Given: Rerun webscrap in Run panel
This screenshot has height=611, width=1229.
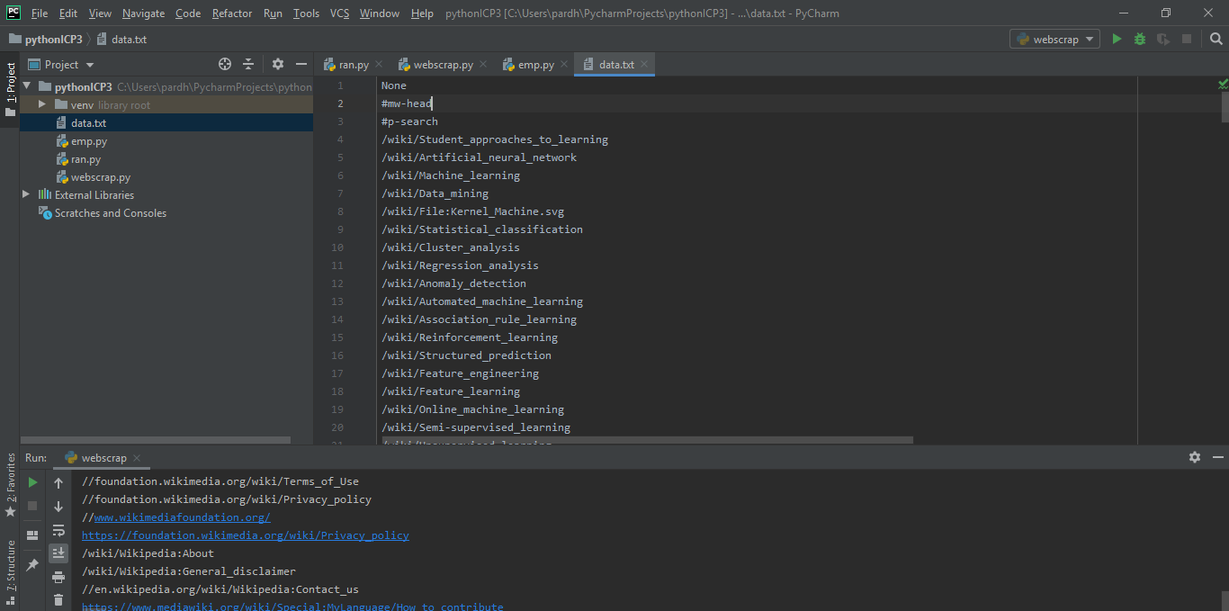Looking at the screenshot, I should (x=32, y=482).
